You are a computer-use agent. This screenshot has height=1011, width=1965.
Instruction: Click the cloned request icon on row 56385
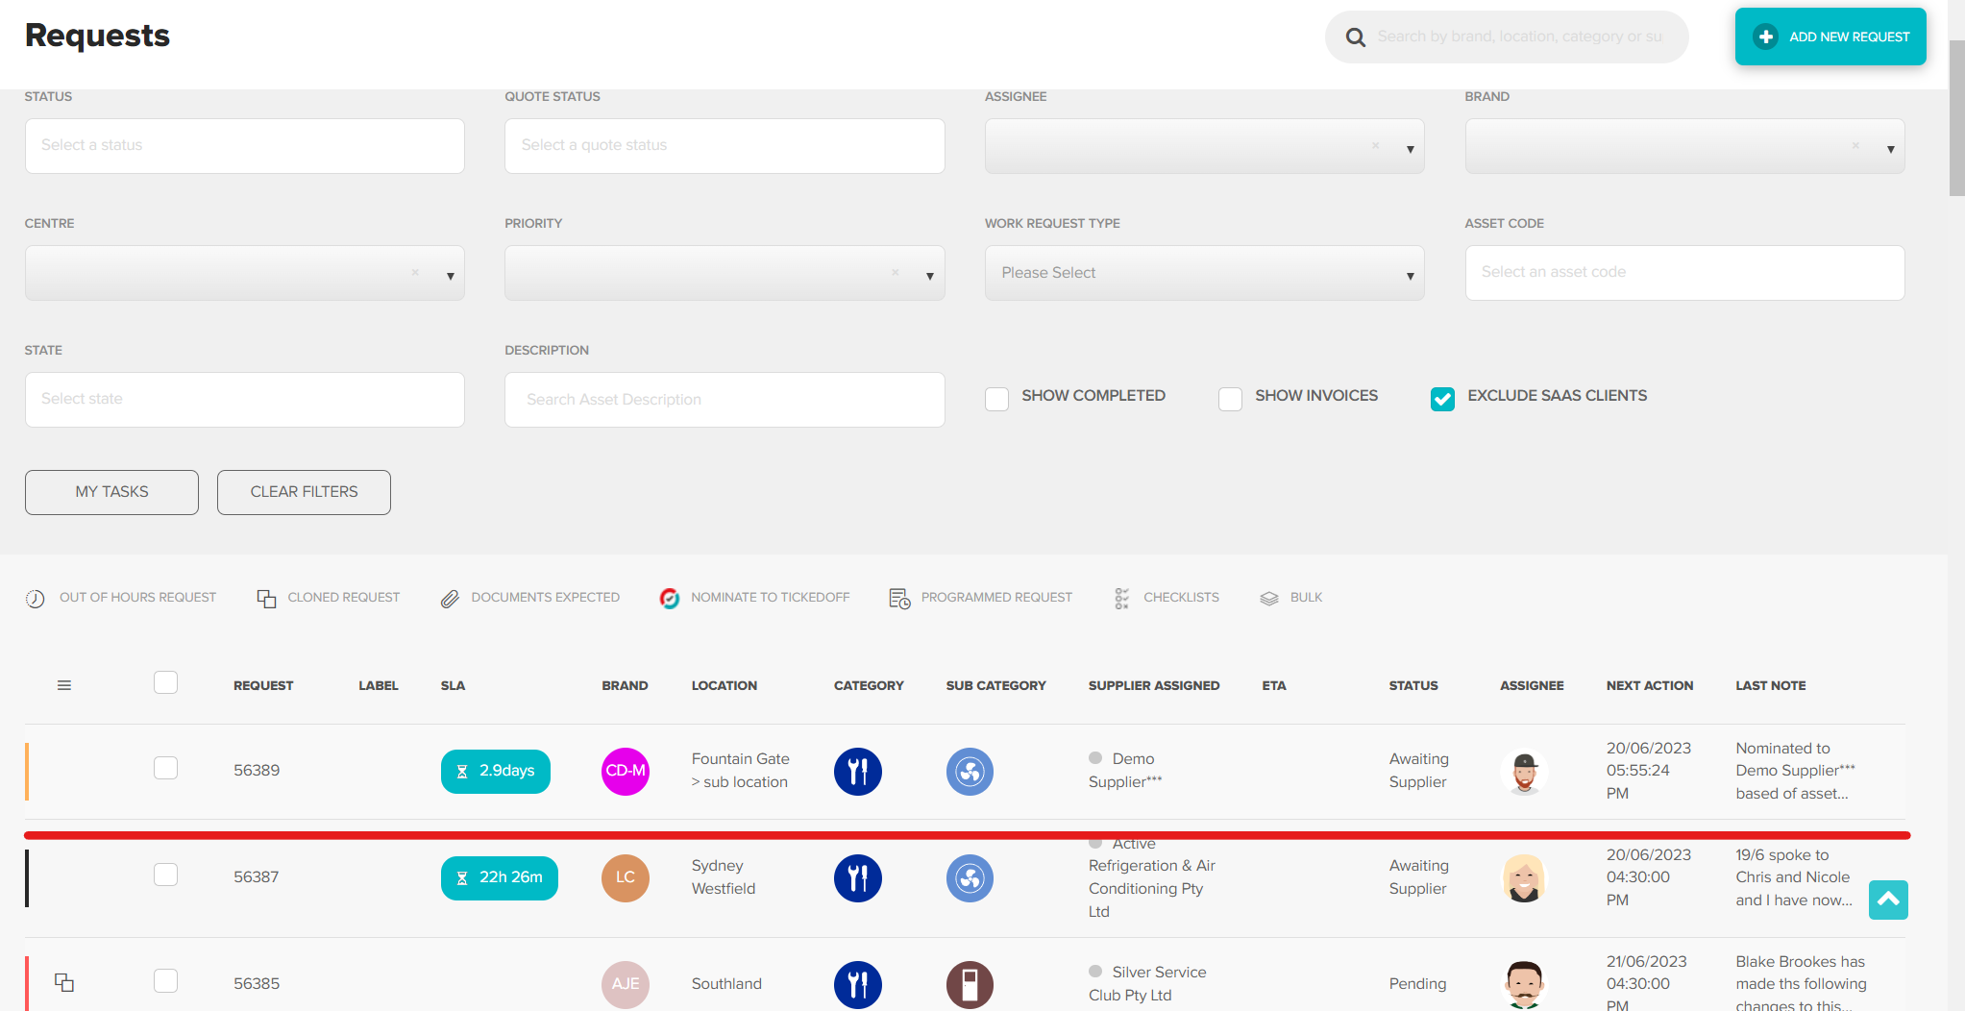64,982
